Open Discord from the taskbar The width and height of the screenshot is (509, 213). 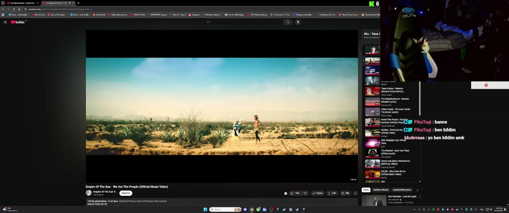(245, 209)
